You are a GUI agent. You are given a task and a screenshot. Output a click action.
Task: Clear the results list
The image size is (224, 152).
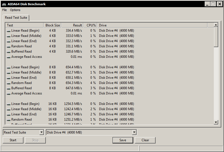click(145, 140)
